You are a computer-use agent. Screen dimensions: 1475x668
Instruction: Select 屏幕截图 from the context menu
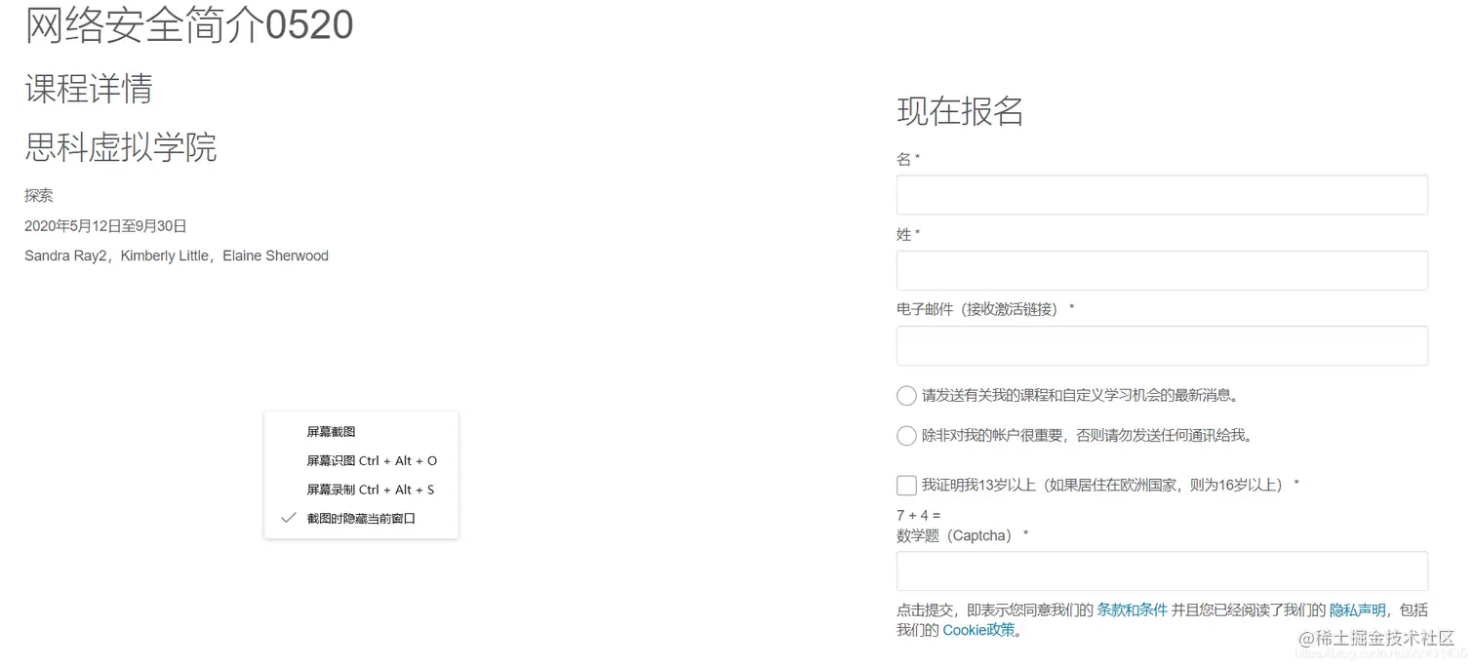coord(330,431)
